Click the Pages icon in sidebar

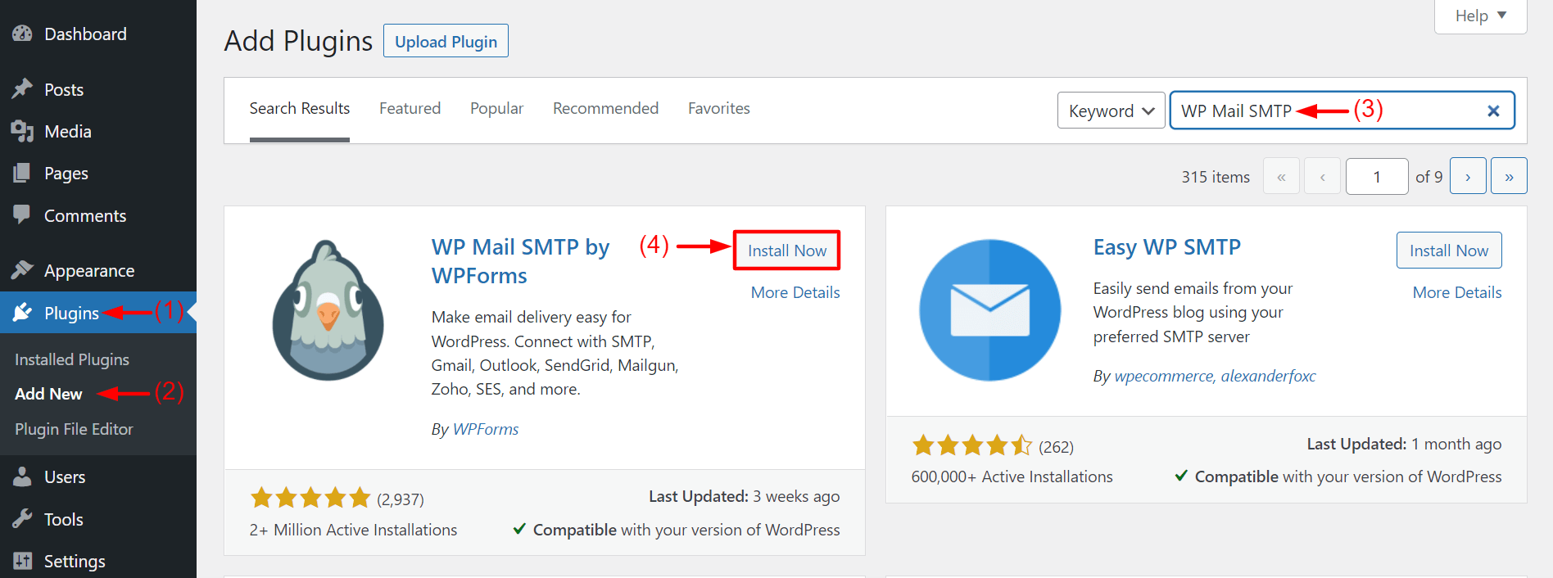pyautogui.click(x=22, y=173)
